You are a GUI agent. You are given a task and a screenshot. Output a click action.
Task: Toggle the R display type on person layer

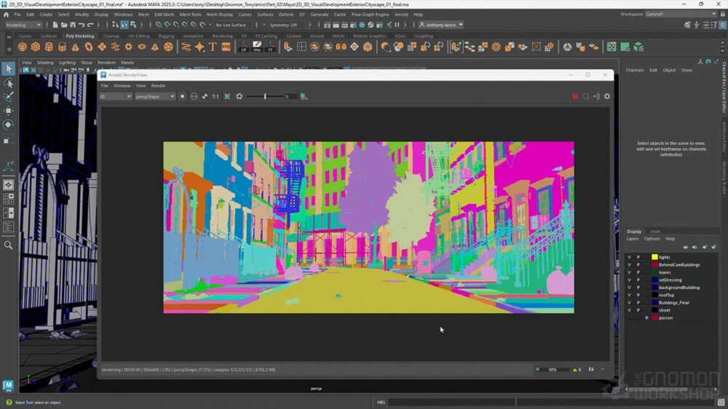(x=646, y=318)
